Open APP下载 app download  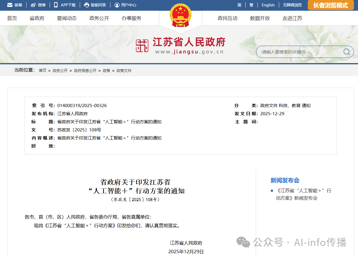pos(65,5)
